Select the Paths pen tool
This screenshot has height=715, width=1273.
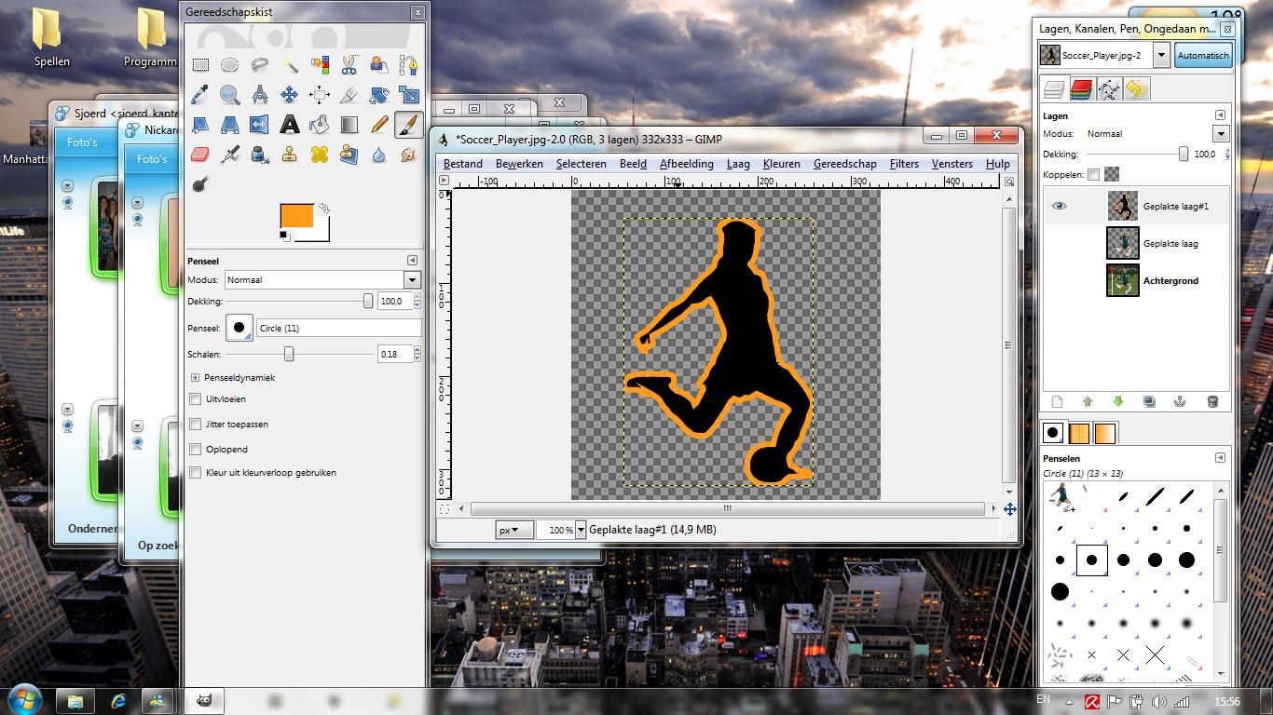[x=409, y=65]
